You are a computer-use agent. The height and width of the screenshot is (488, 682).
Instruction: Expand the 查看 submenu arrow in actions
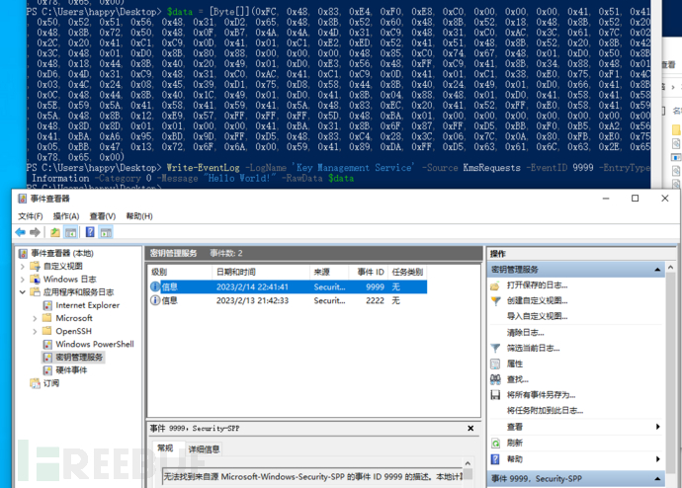tap(657, 427)
